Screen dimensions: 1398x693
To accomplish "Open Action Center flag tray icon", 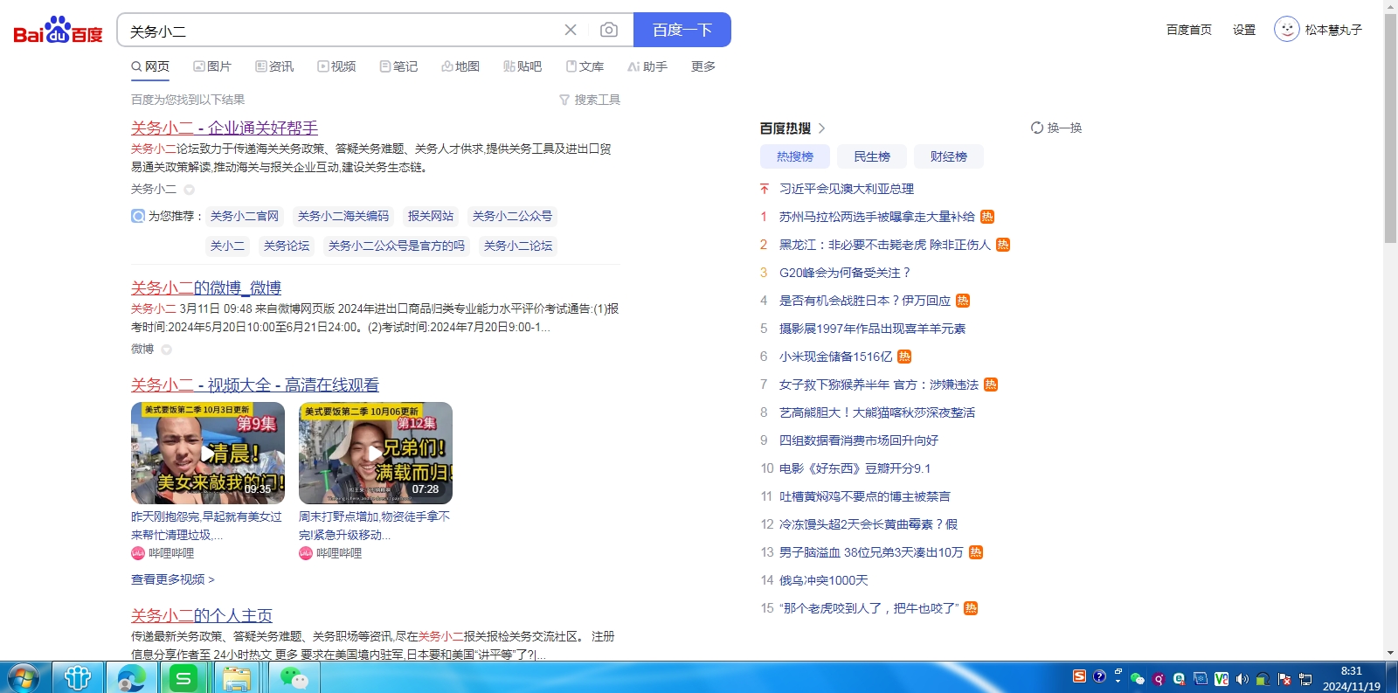I will point(1284,679).
